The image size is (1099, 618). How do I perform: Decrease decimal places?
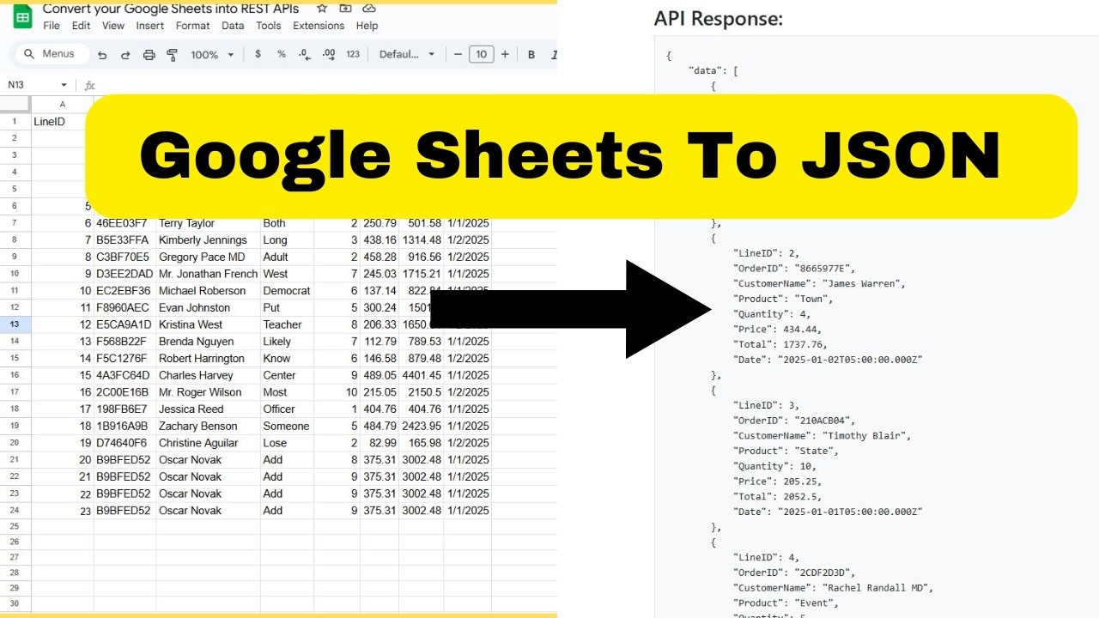point(304,54)
